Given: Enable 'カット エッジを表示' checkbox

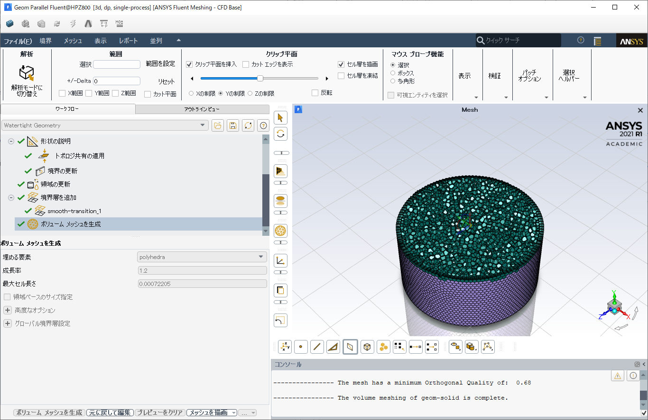Looking at the screenshot, I should [246, 64].
